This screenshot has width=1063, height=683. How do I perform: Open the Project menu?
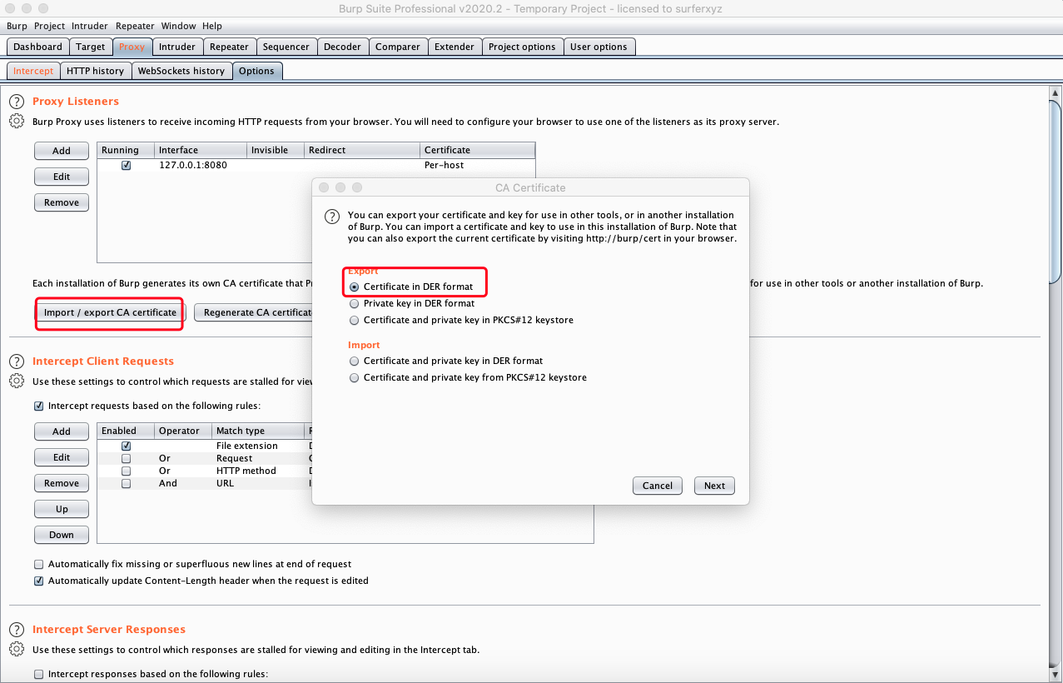click(49, 26)
